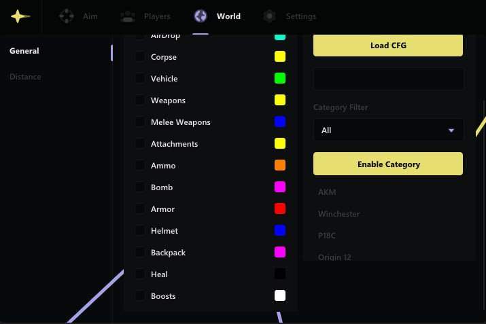The width and height of the screenshot is (486, 324).
Task: Check the Helmet checkbox
Action: [x=140, y=230]
